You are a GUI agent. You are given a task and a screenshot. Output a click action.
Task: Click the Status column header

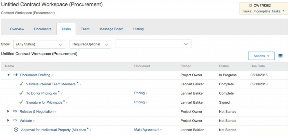[224, 66]
